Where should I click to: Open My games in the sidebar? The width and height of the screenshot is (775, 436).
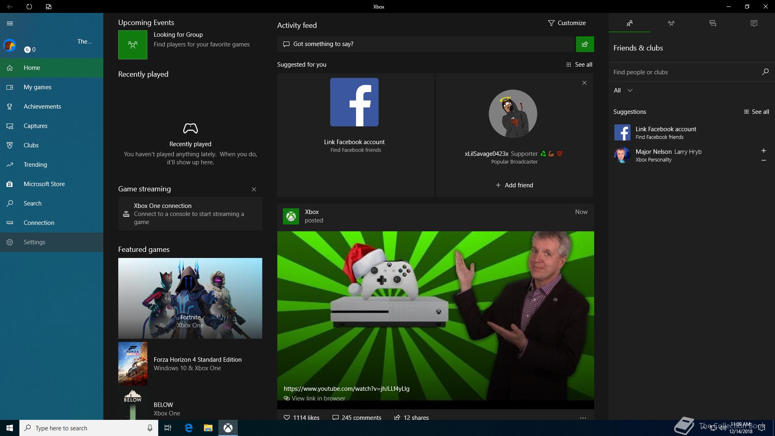pos(52,87)
